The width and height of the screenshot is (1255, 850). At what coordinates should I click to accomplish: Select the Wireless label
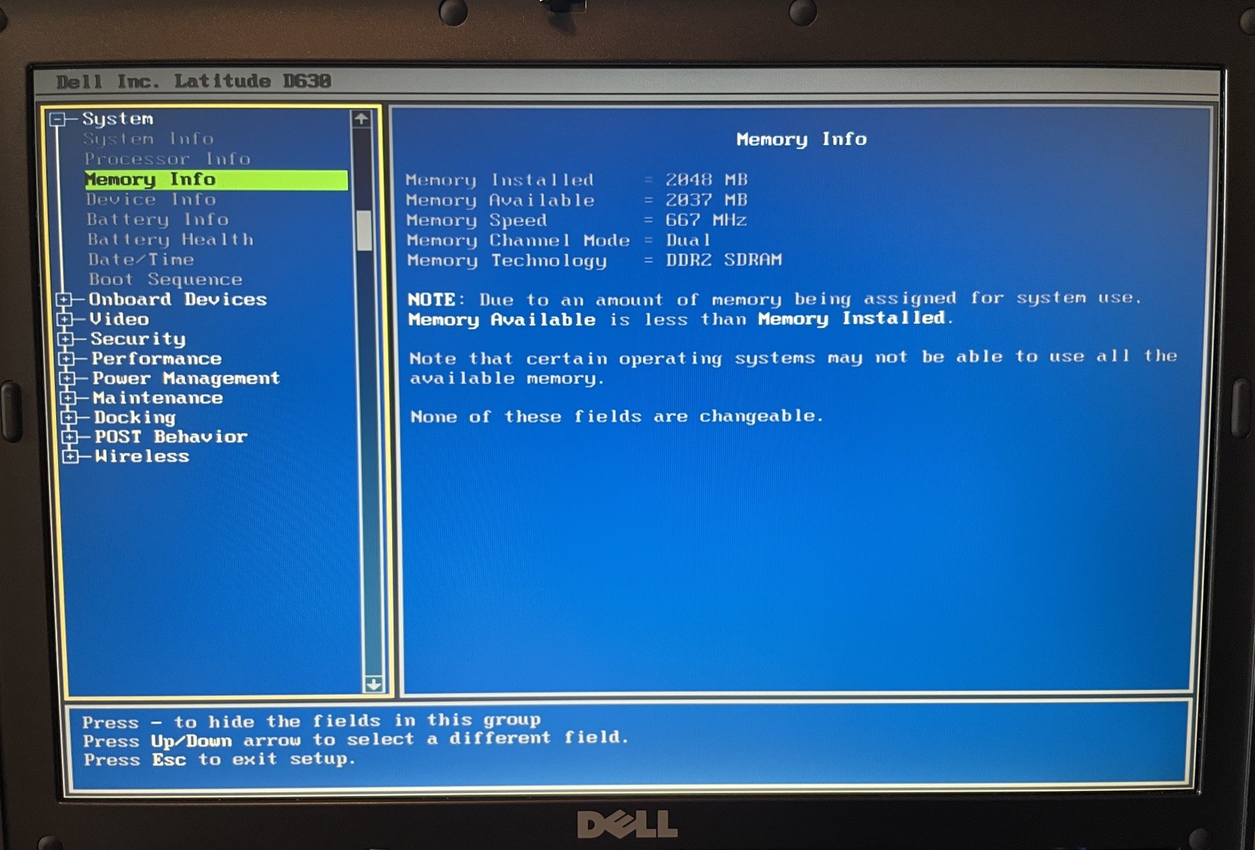click(142, 456)
